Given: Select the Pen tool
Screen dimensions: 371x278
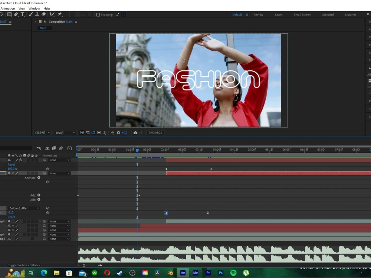Looking at the screenshot, I should click(16, 14).
